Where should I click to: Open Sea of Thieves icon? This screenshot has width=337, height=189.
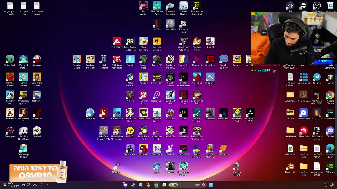170,80
